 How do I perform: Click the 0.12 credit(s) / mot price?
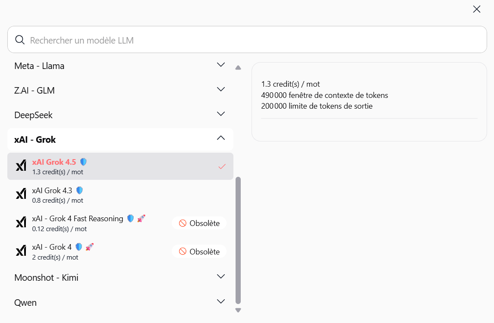pyautogui.click(x=59, y=229)
